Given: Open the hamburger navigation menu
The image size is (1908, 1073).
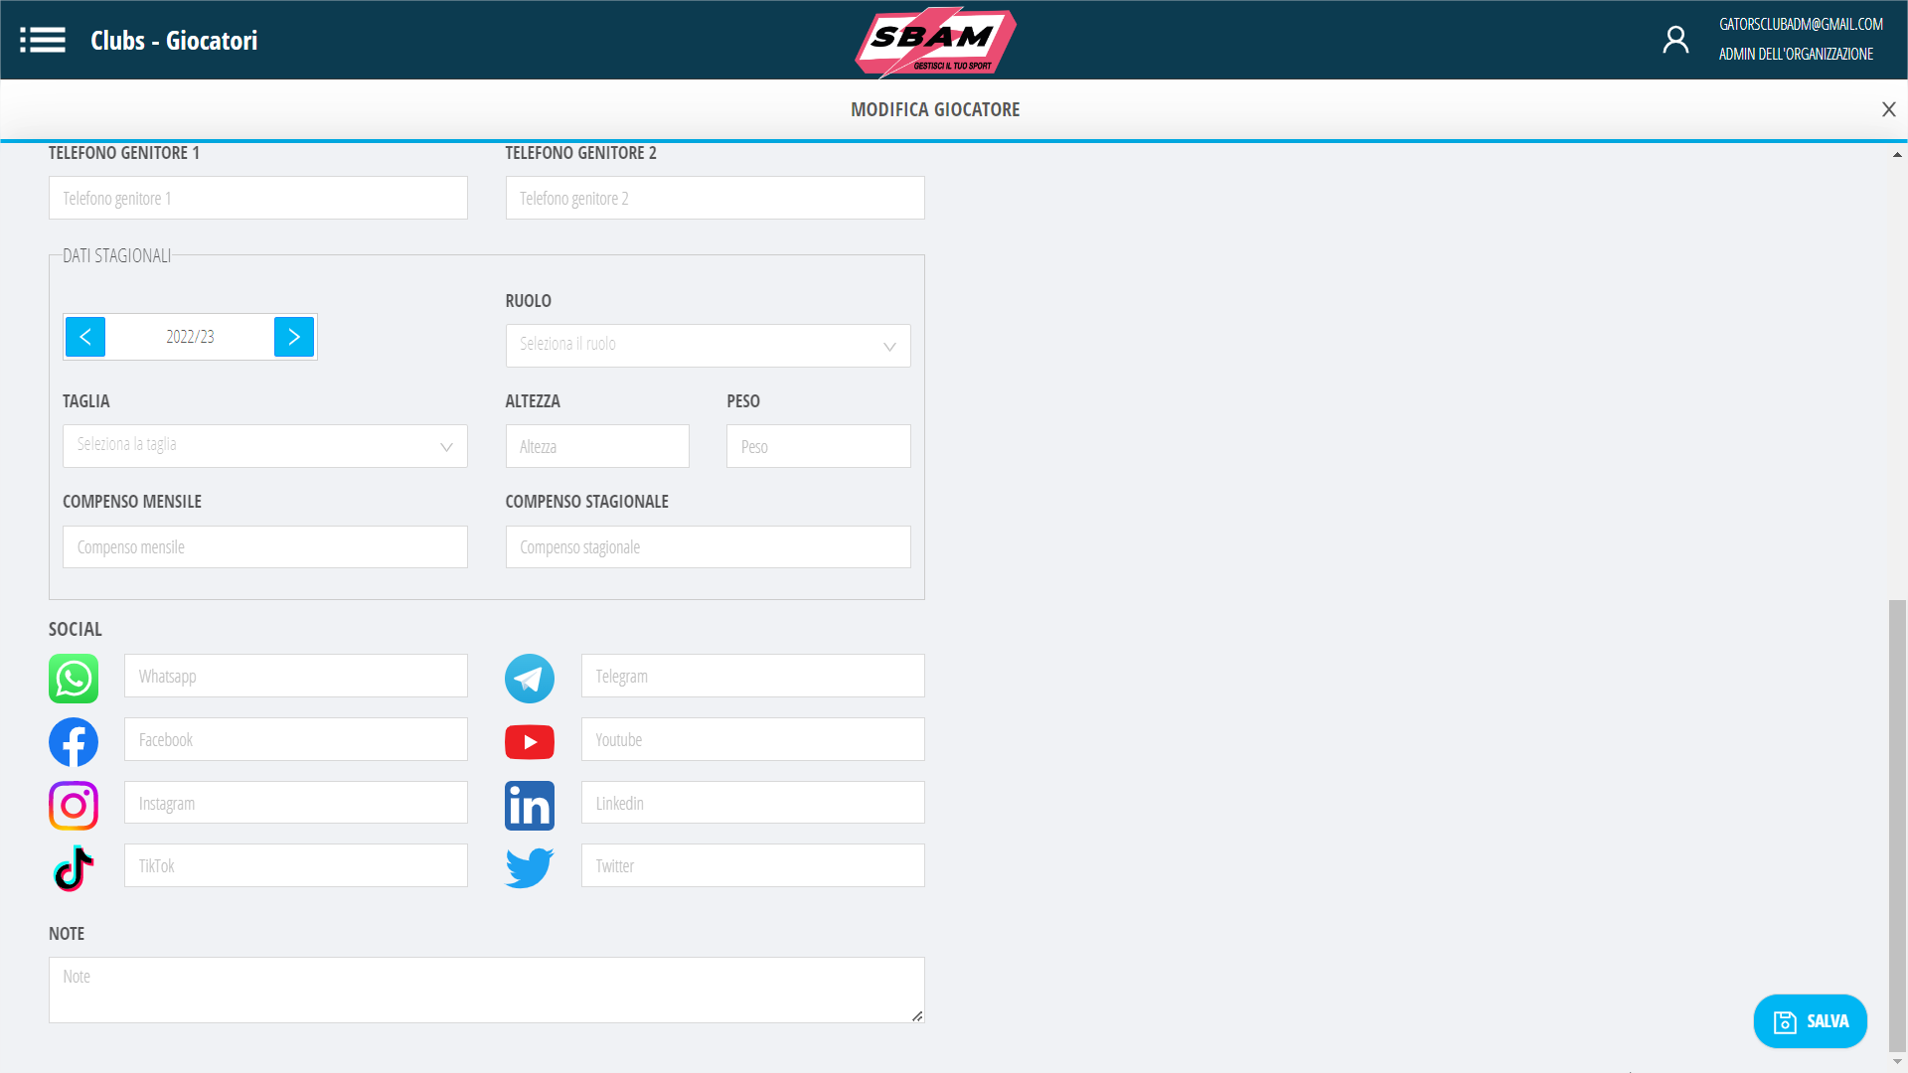Looking at the screenshot, I should click(x=43, y=40).
